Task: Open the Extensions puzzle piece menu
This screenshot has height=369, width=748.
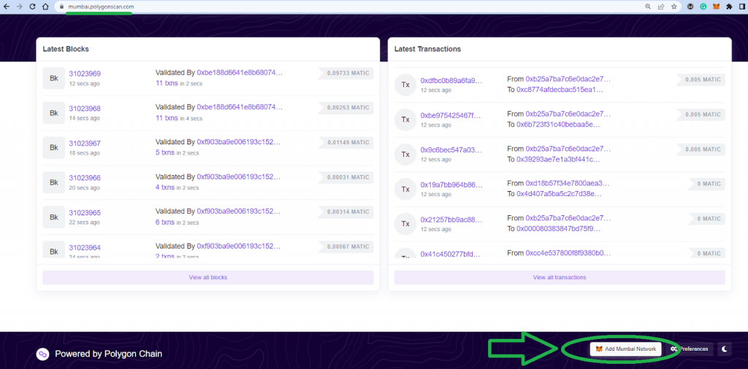Action: [x=729, y=7]
